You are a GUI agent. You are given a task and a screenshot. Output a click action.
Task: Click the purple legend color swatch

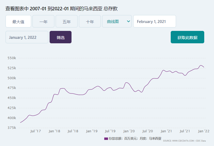click(x=106, y=138)
